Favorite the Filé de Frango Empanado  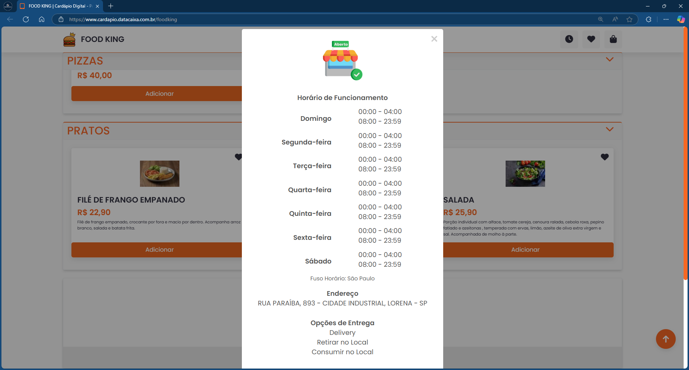[x=238, y=157]
